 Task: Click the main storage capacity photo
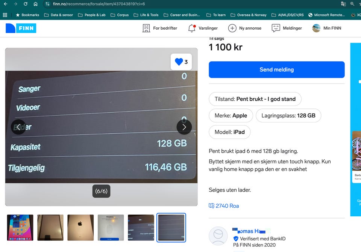101,127
